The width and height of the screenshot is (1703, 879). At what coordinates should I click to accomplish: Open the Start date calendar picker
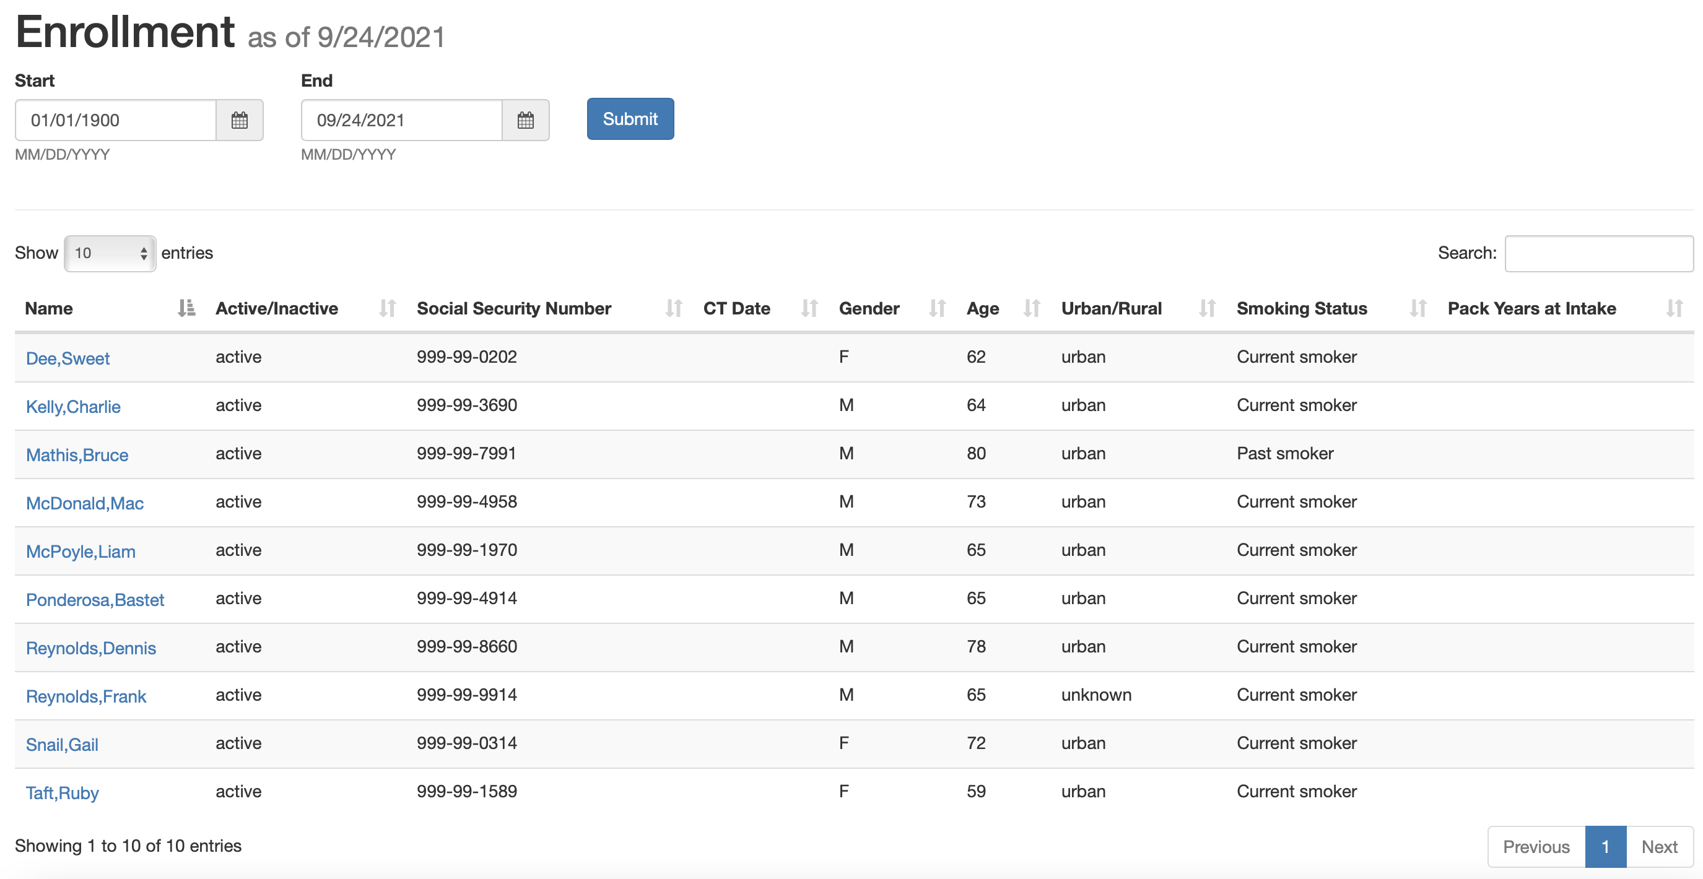tap(239, 120)
